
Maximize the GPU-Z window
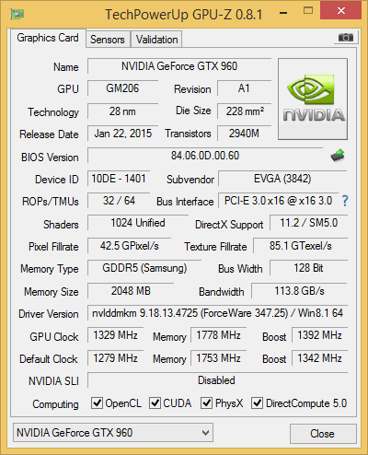(x=308, y=11)
